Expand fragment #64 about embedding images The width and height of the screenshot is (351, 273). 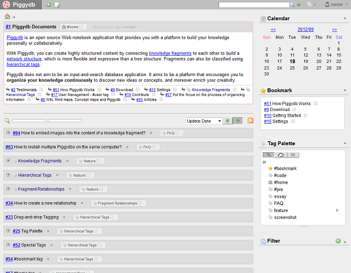tap(8, 133)
